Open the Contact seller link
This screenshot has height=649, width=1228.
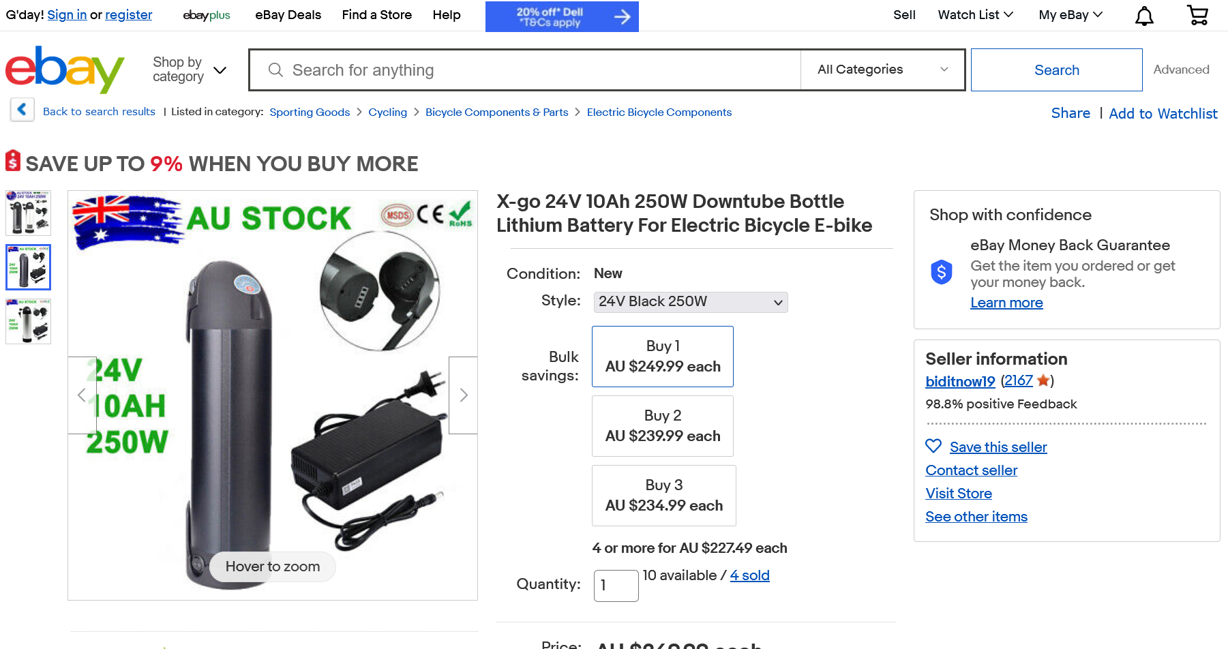[x=971, y=470]
